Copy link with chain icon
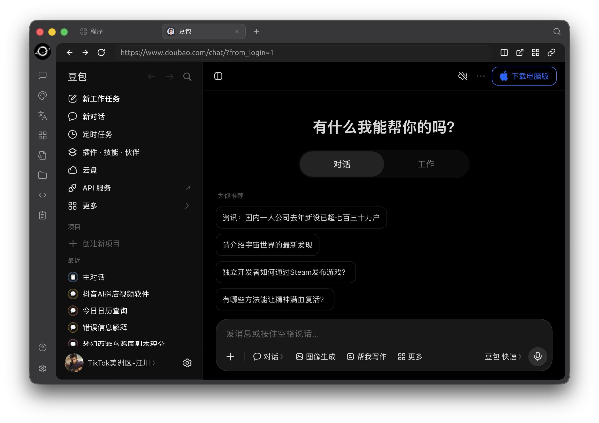This screenshot has height=423, width=599. point(551,52)
